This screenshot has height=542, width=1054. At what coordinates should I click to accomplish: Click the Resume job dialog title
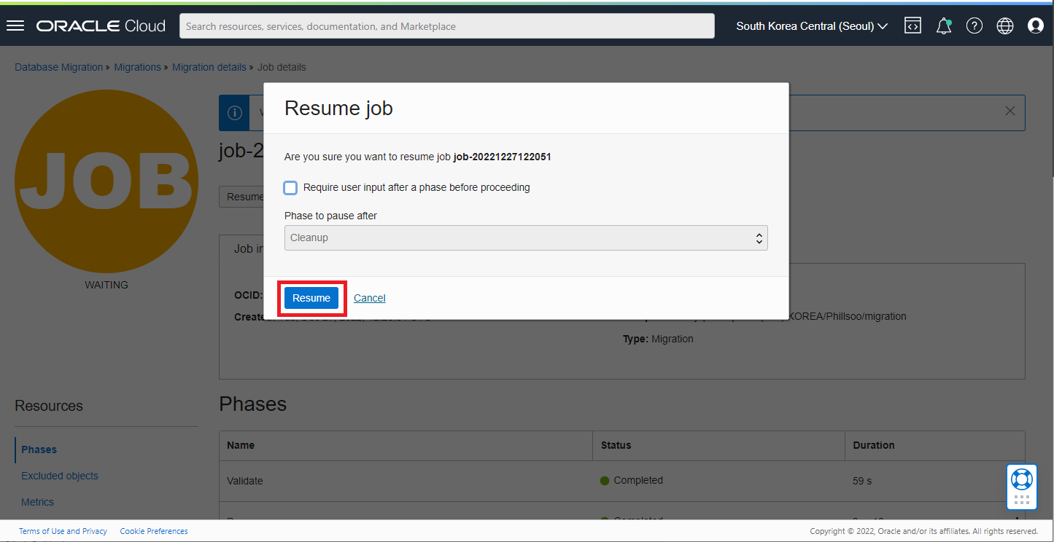click(338, 109)
